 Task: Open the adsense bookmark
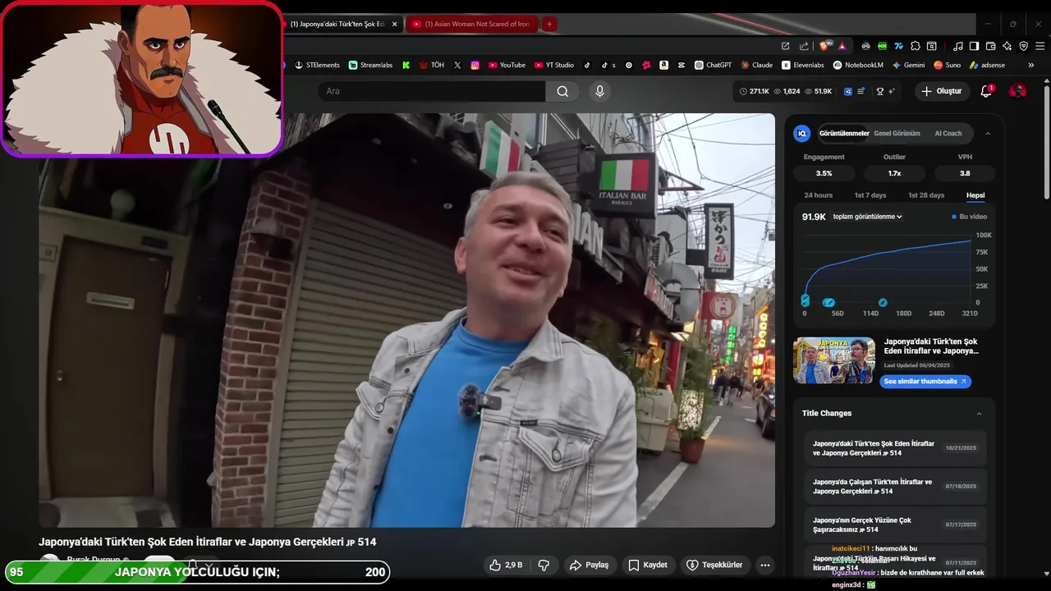click(987, 65)
